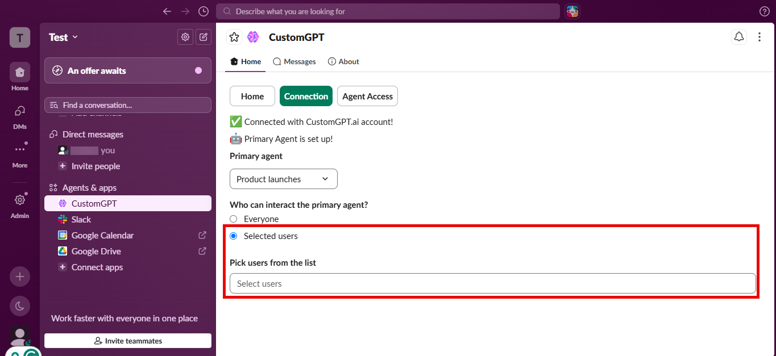This screenshot has height=356, width=776.
Task: Click the green Connection button
Action: [x=306, y=96]
